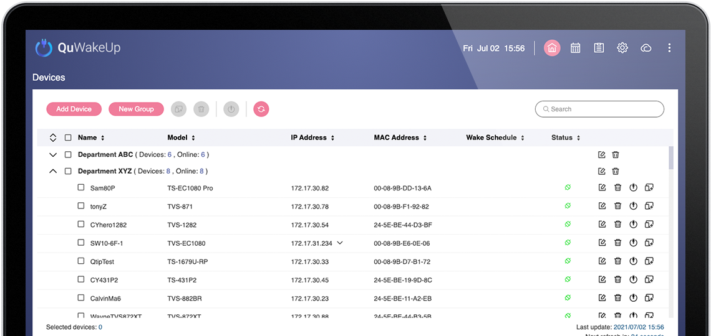
Task: Click the Add Device button
Action: 74,109
